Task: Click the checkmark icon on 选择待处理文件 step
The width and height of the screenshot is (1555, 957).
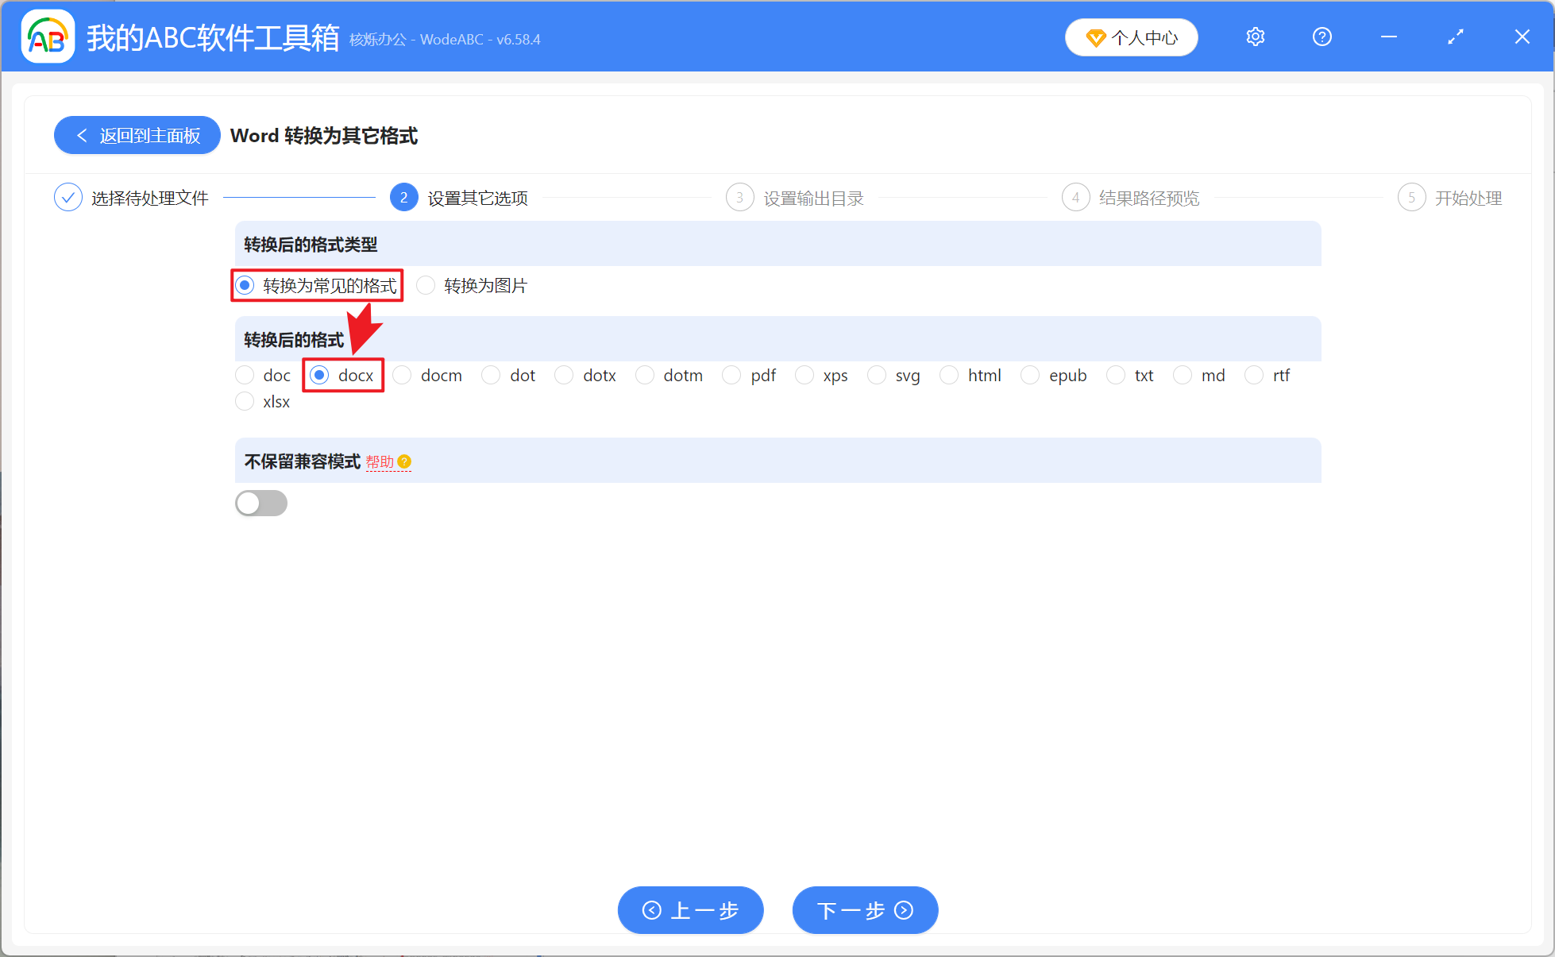Action: [x=68, y=197]
